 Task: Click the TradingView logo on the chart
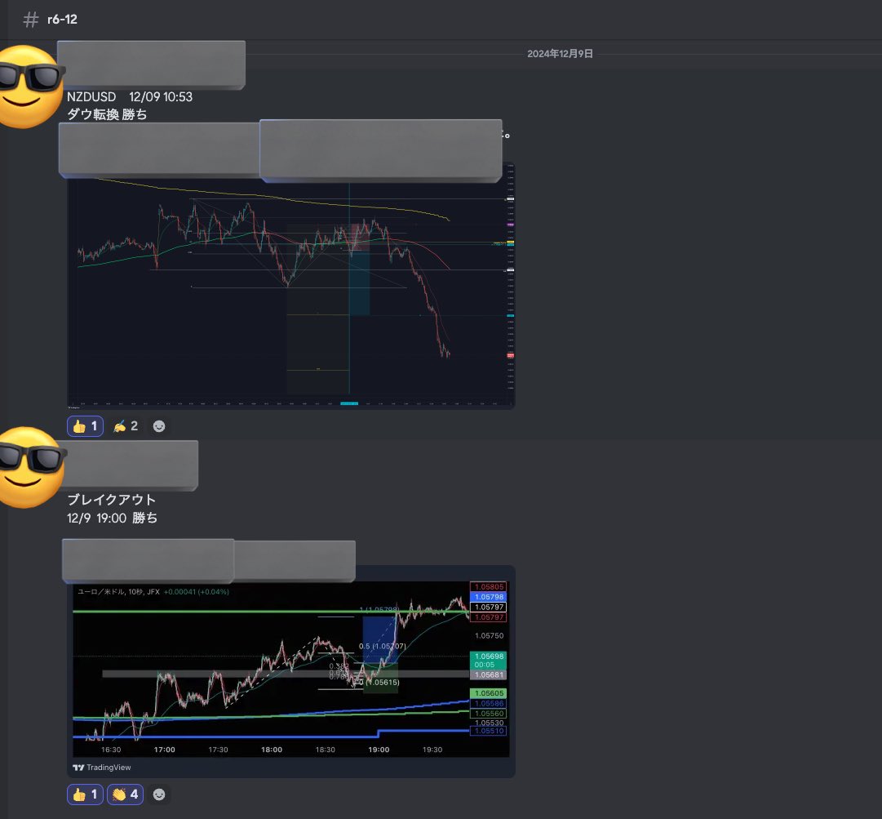[102, 768]
